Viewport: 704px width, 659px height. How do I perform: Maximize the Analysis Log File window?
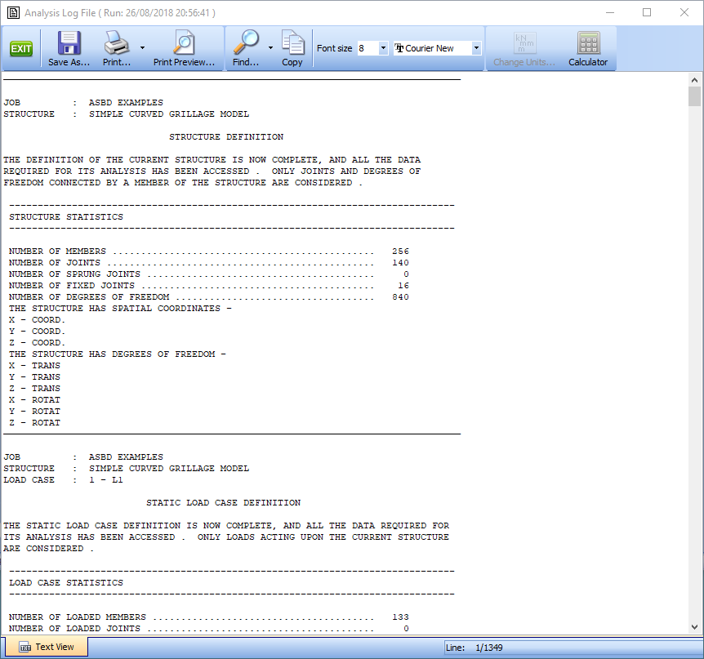pyautogui.click(x=647, y=12)
